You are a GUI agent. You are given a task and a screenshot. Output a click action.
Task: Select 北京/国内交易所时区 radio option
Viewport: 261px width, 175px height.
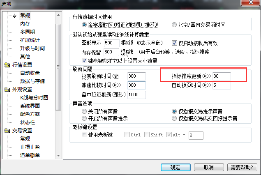point(174,25)
